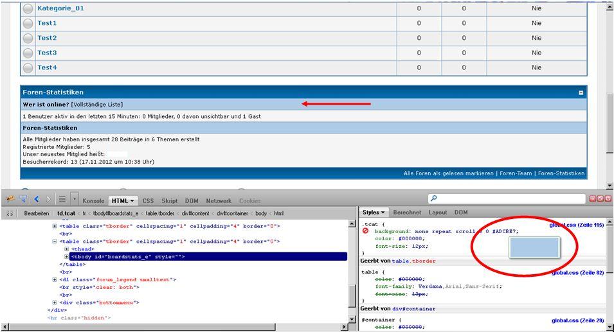The width and height of the screenshot is (614, 332).
Task: Select the Cookies tab
Action: 250,200
